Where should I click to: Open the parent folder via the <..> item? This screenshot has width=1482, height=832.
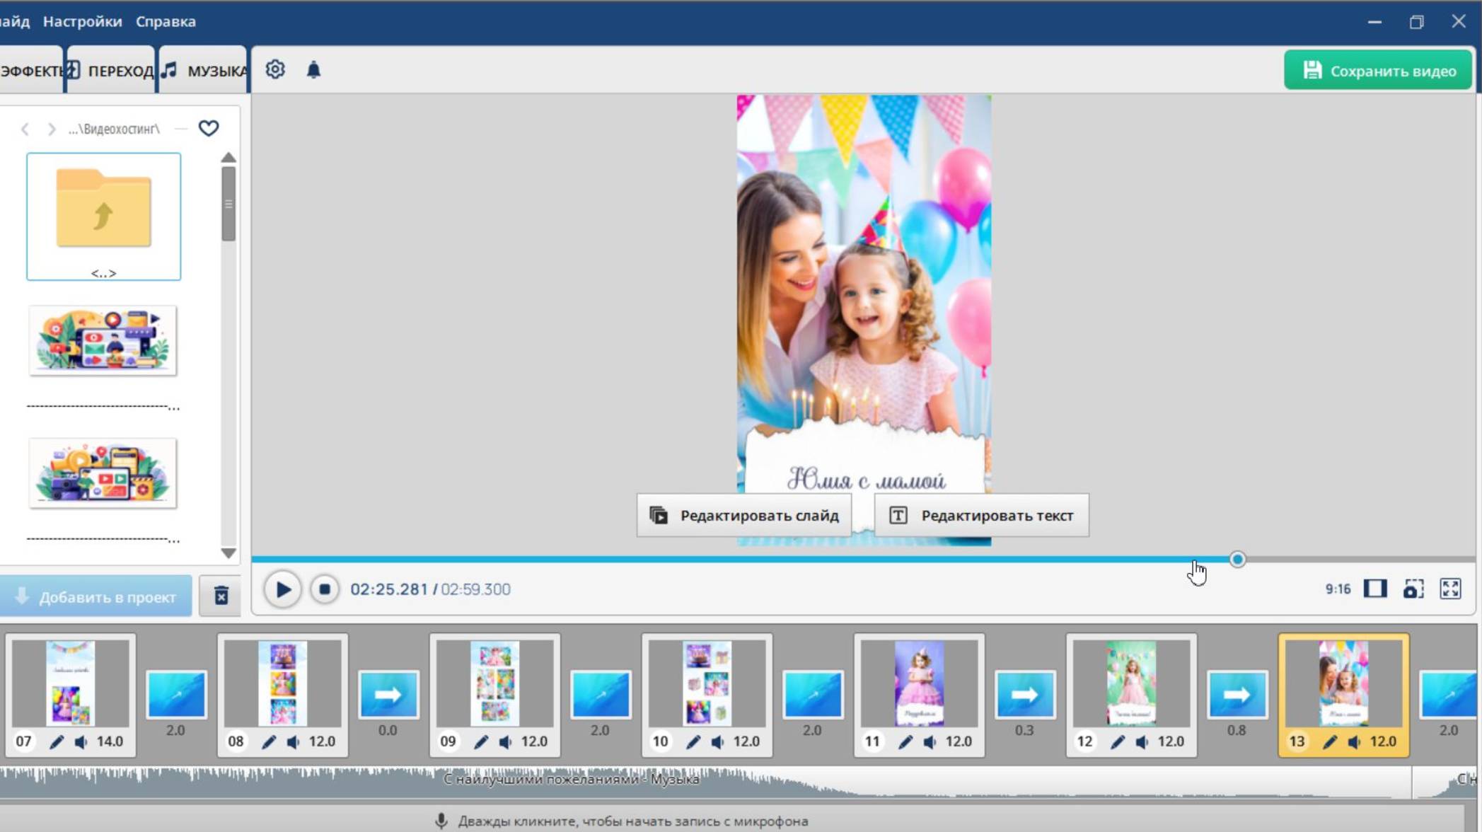[x=103, y=216]
